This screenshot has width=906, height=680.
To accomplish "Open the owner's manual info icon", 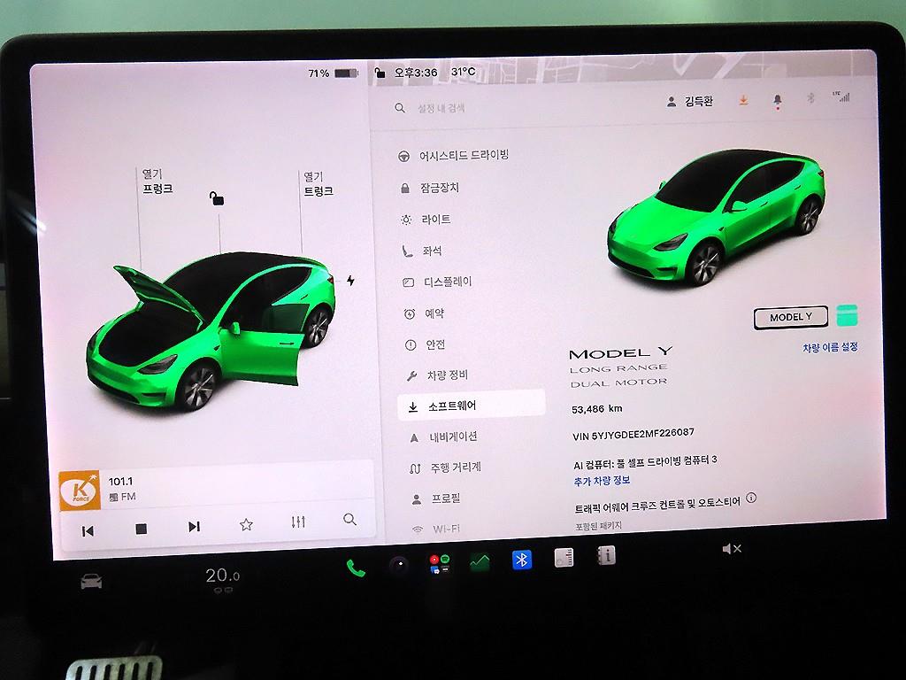I will (x=605, y=555).
